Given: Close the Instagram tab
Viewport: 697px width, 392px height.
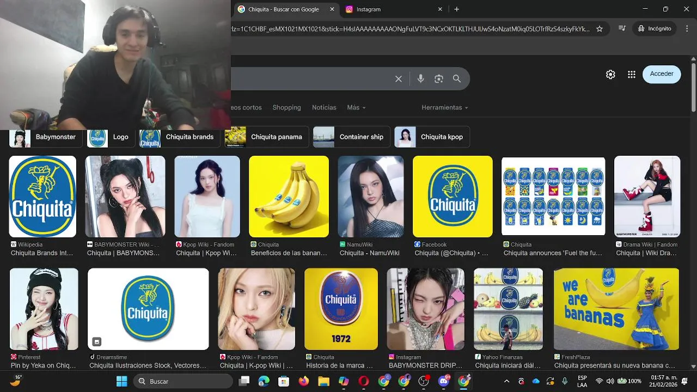Looking at the screenshot, I should click(x=440, y=9).
